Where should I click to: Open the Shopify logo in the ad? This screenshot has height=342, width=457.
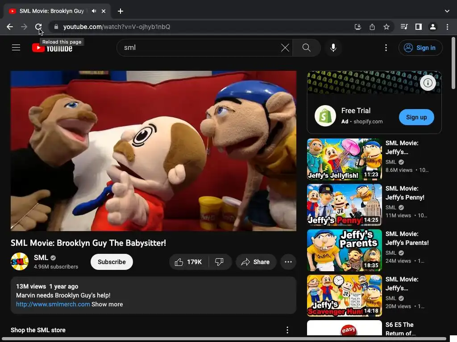tap(325, 116)
